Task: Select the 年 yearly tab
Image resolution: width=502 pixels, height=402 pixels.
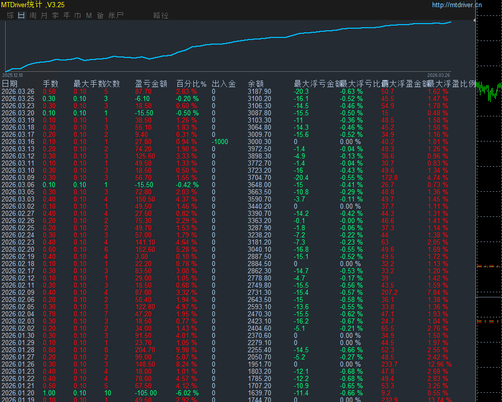Action: pos(67,15)
